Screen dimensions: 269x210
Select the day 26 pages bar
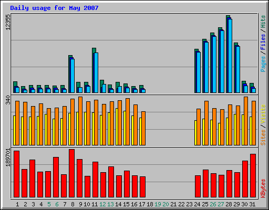pos(214,65)
